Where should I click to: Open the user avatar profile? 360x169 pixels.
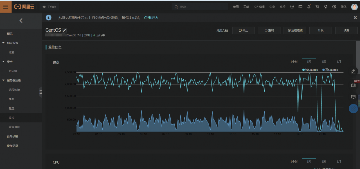(x=354, y=7)
